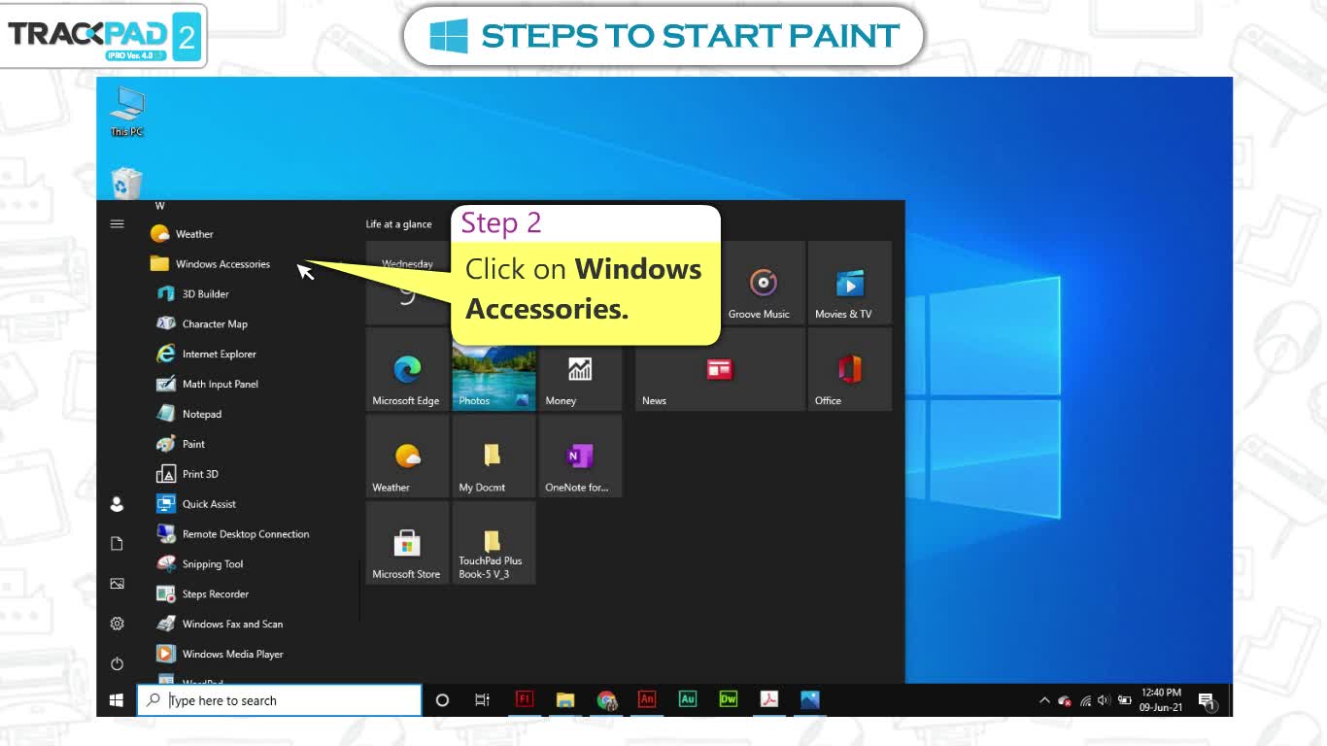1327x746 pixels.
Task: Launch Quick Assist
Action: (x=196, y=505)
